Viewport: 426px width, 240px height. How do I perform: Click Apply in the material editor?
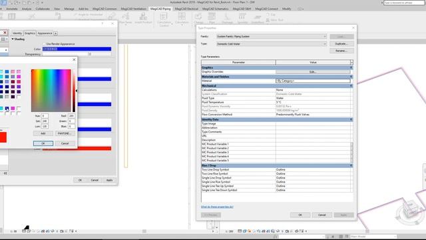pos(109,180)
